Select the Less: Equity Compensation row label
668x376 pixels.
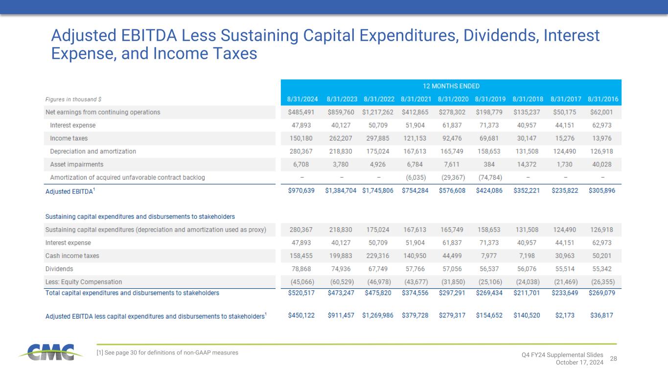pos(84,282)
